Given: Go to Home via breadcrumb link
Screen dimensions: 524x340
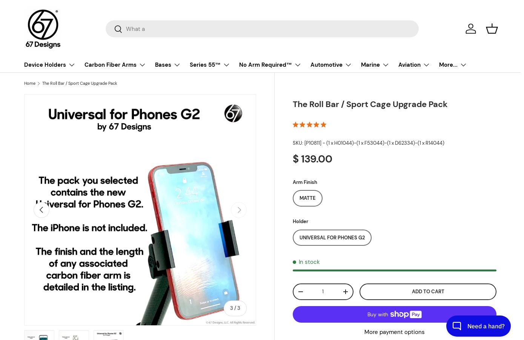Looking at the screenshot, I should (30, 84).
